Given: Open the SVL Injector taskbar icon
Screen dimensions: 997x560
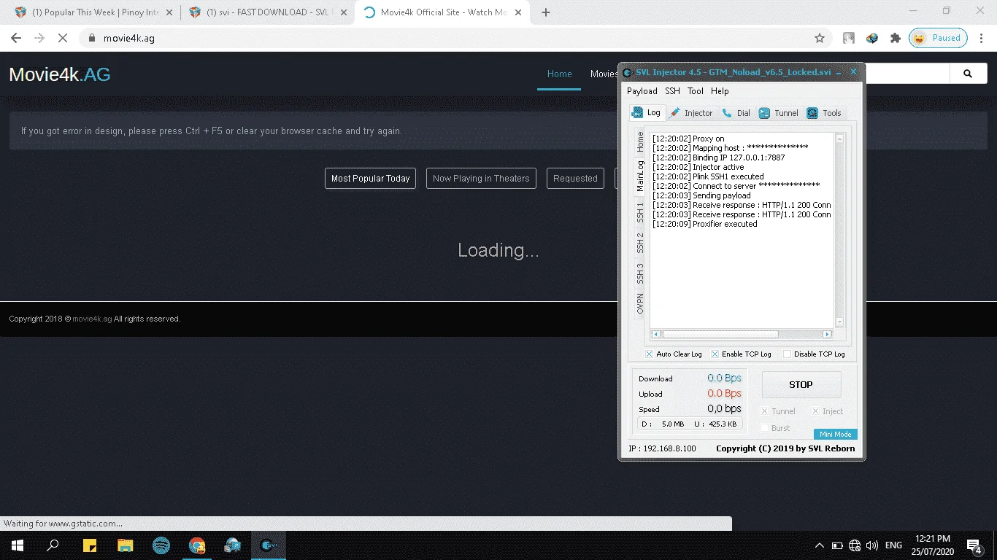Looking at the screenshot, I should [x=269, y=545].
